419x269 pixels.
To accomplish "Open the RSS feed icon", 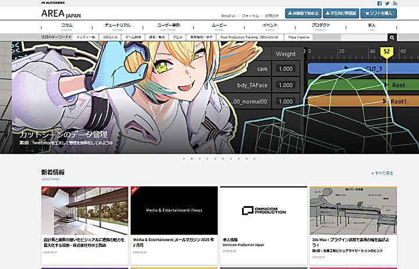I will (x=395, y=3).
